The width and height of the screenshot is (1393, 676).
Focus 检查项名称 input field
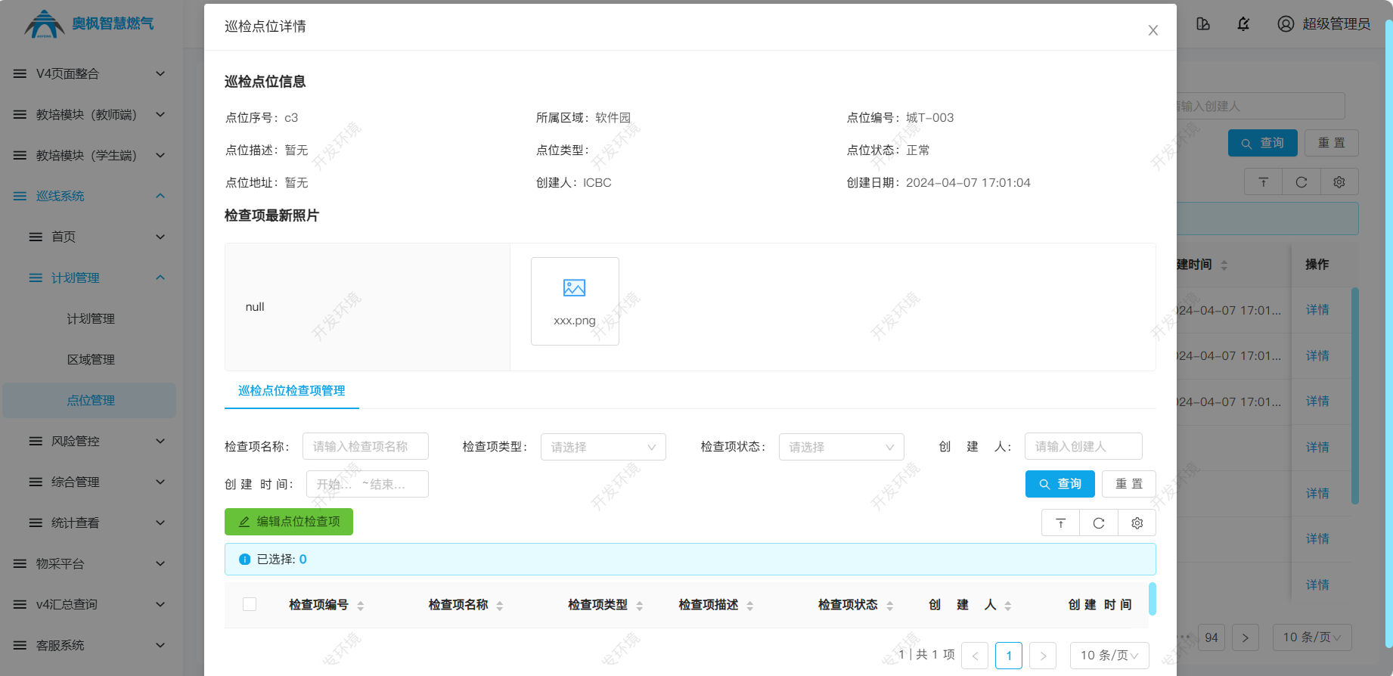[365, 446]
